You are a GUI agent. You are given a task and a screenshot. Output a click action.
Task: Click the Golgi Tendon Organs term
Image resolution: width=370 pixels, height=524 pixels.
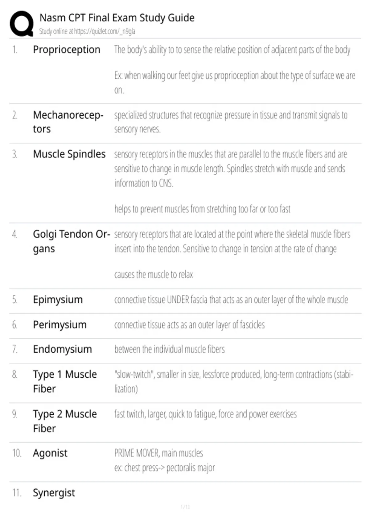coord(72,242)
